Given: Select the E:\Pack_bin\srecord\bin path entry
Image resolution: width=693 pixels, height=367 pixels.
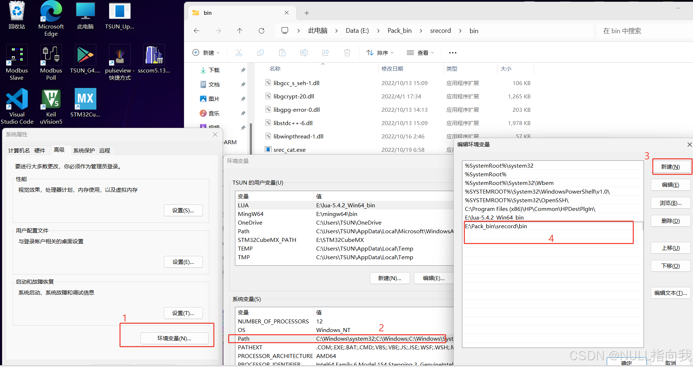Looking at the screenshot, I should (553, 226).
